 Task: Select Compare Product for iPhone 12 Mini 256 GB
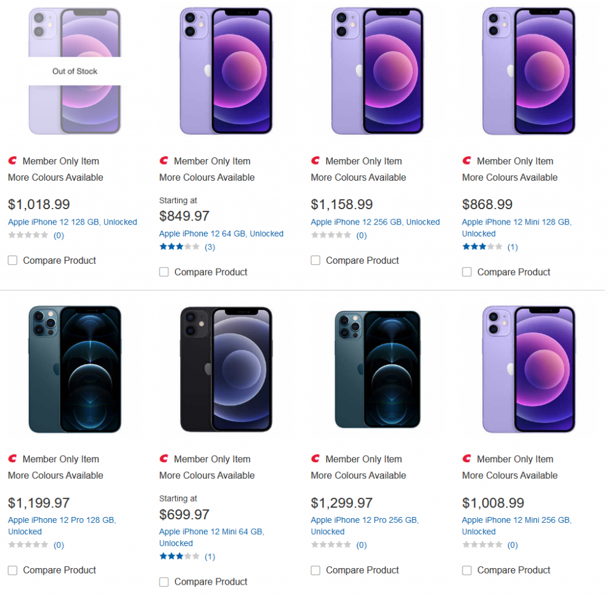(467, 570)
